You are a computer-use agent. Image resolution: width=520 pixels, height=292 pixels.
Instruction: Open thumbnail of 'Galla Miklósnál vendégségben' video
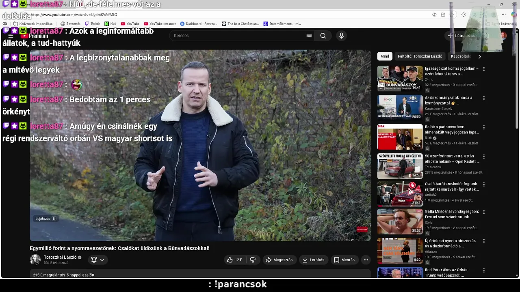pyautogui.click(x=400, y=221)
